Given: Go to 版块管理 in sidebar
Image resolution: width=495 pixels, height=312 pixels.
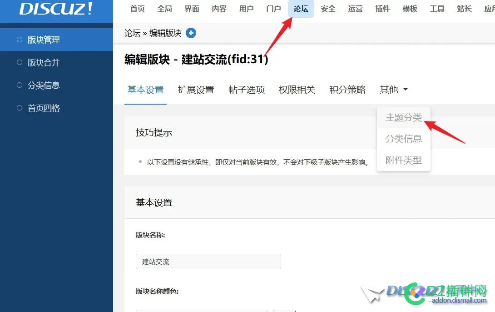Looking at the screenshot, I should click(x=56, y=40).
